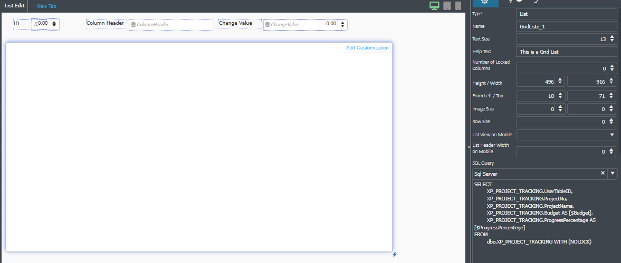Switch to tablet device preview
This screenshot has width=621, height=263.
pyautogui.click(x=447, y=6)
